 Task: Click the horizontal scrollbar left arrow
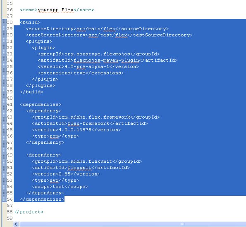(16, 224)
